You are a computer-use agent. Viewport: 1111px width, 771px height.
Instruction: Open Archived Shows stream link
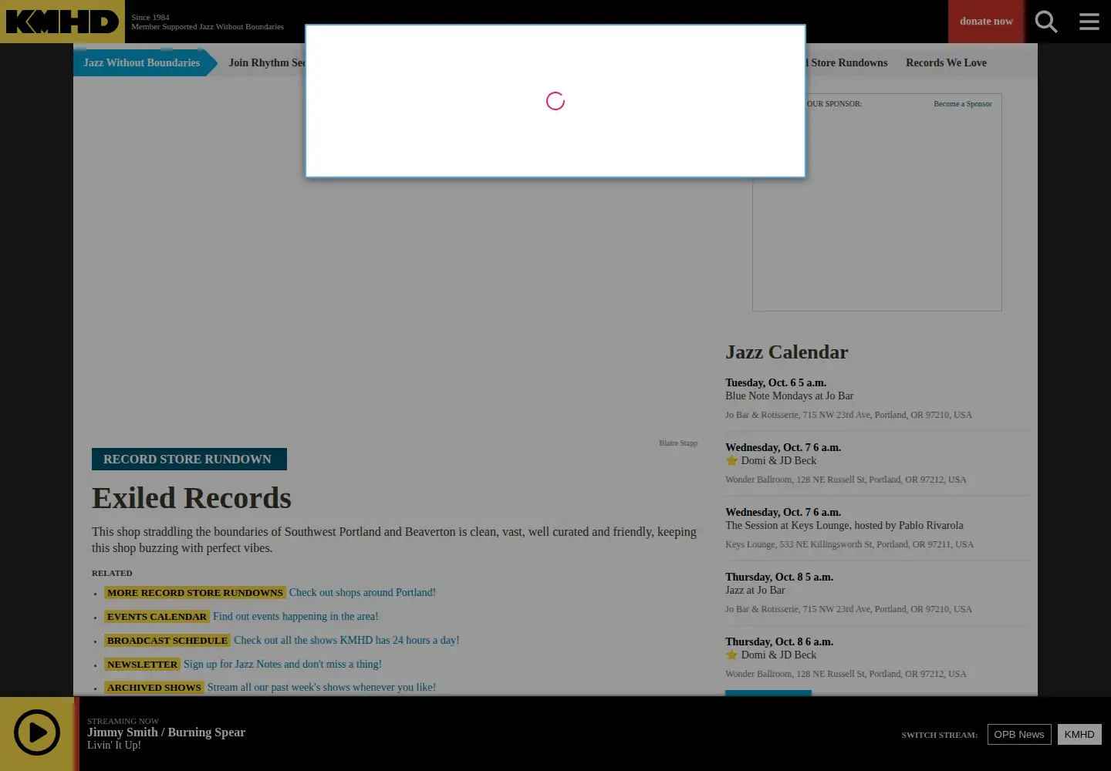point(321,688)
